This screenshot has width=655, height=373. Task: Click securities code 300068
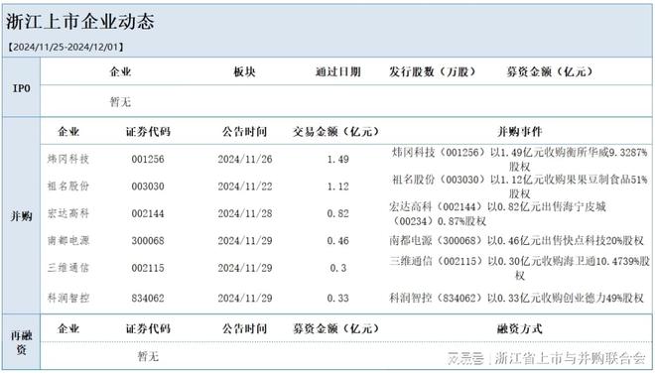click(148, 241)
